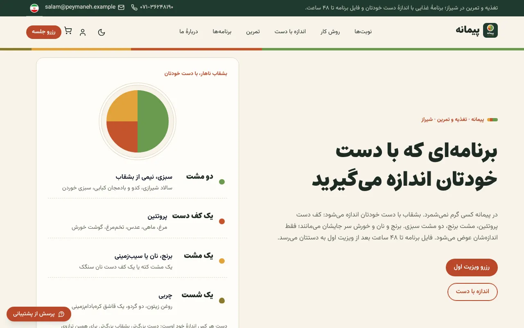Open the نوبت‌ها menu item
Image resolution: width=524 pixels, height=328 pixels.
coord(363,32)
